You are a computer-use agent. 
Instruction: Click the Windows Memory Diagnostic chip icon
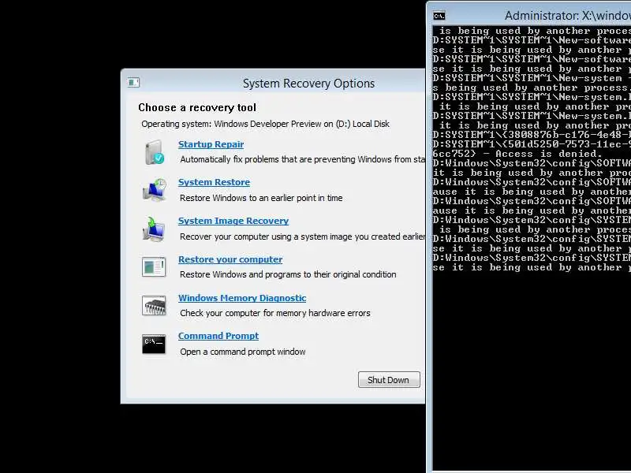coord(154,306)
